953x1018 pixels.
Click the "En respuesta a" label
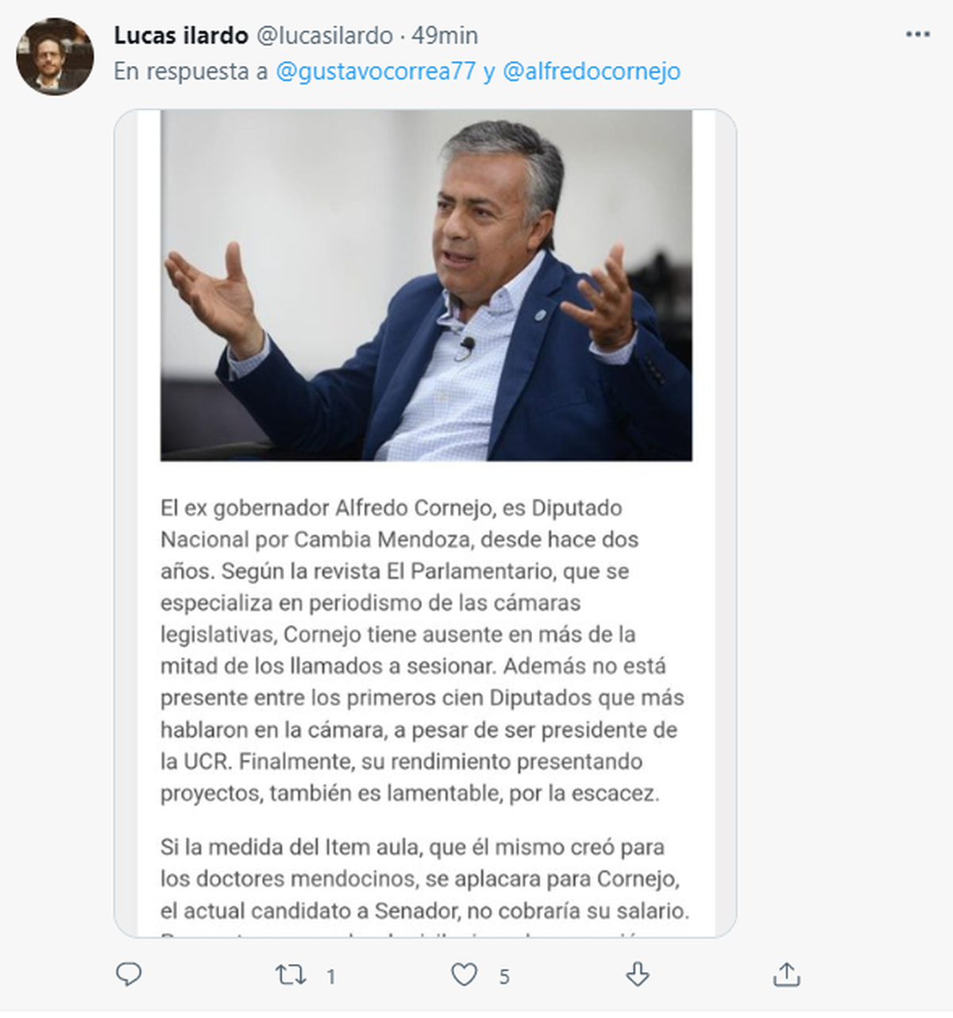point(192,71)
